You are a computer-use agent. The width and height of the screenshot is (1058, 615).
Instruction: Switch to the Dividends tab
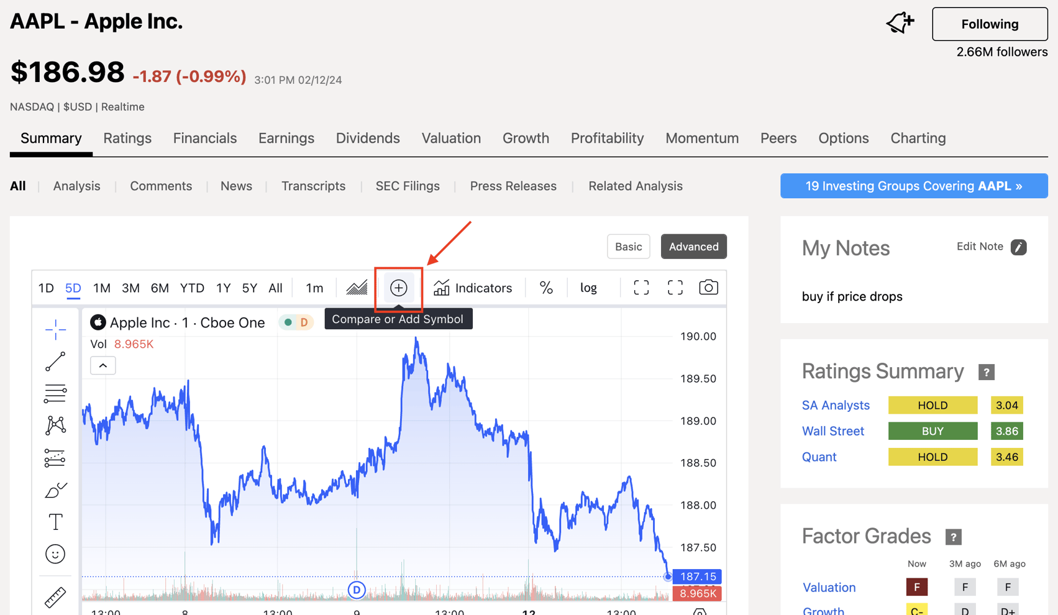tap(368, 138)
